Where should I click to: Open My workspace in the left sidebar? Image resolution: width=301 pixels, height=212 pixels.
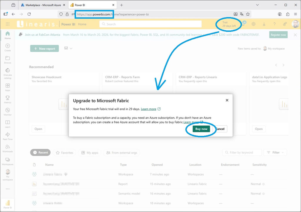point(8,175)
